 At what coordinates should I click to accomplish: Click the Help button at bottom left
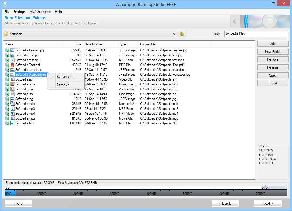tap(18, 203)
